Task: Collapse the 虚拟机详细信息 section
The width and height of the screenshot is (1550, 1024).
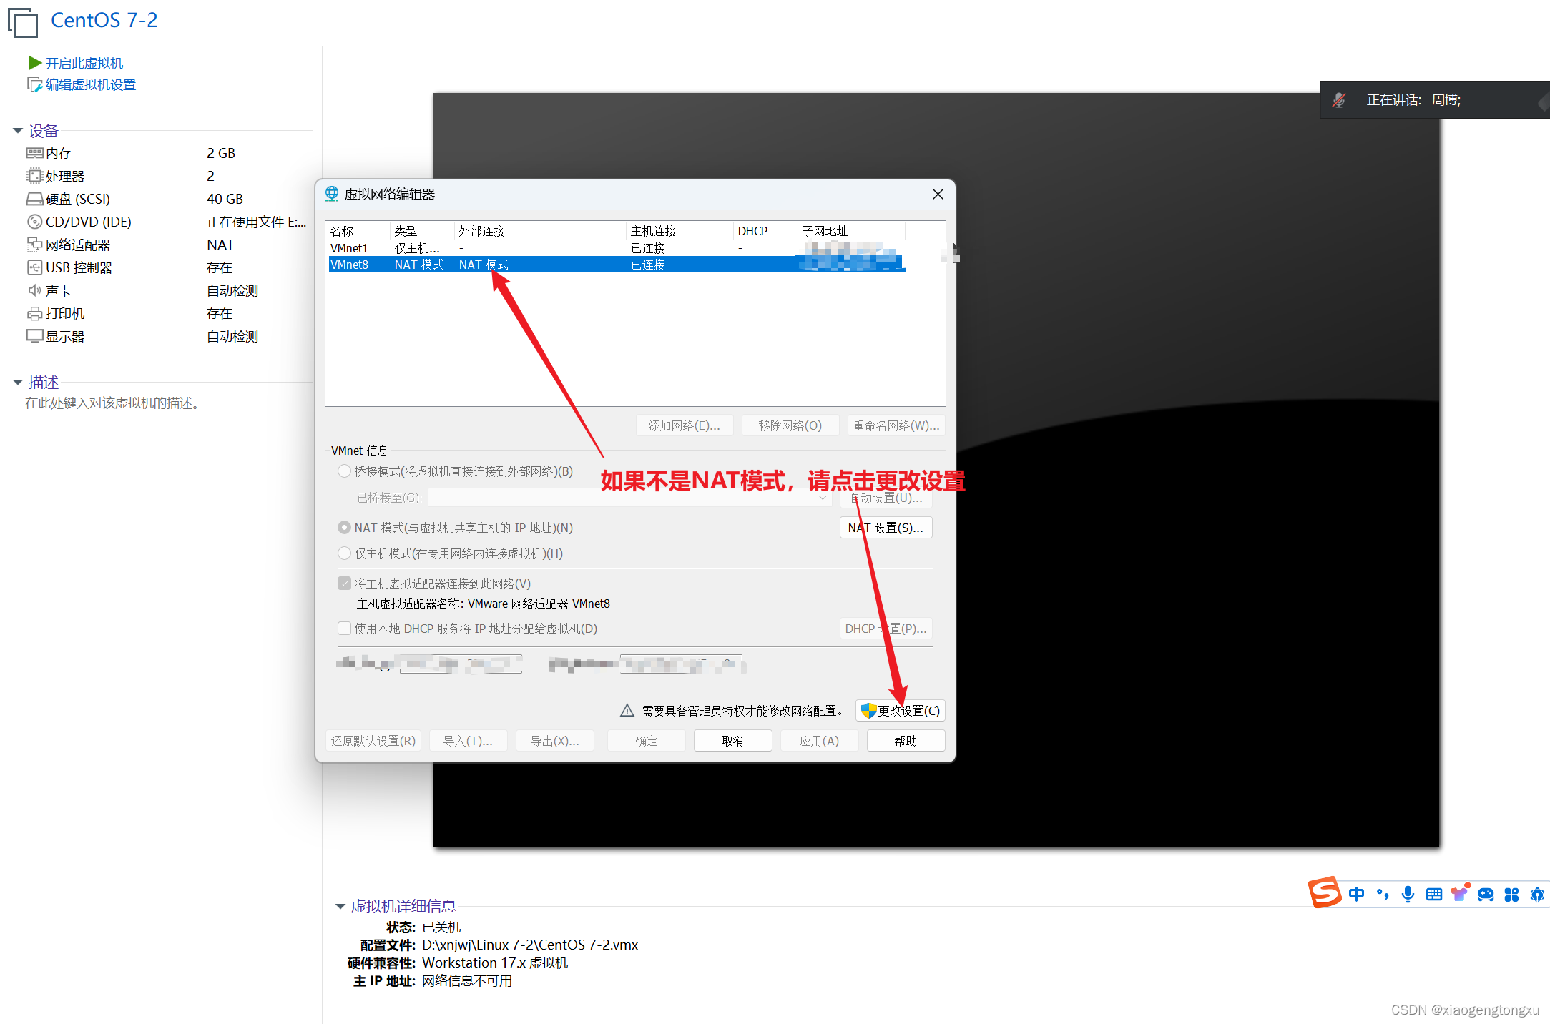Action: (x=340, y=907)
